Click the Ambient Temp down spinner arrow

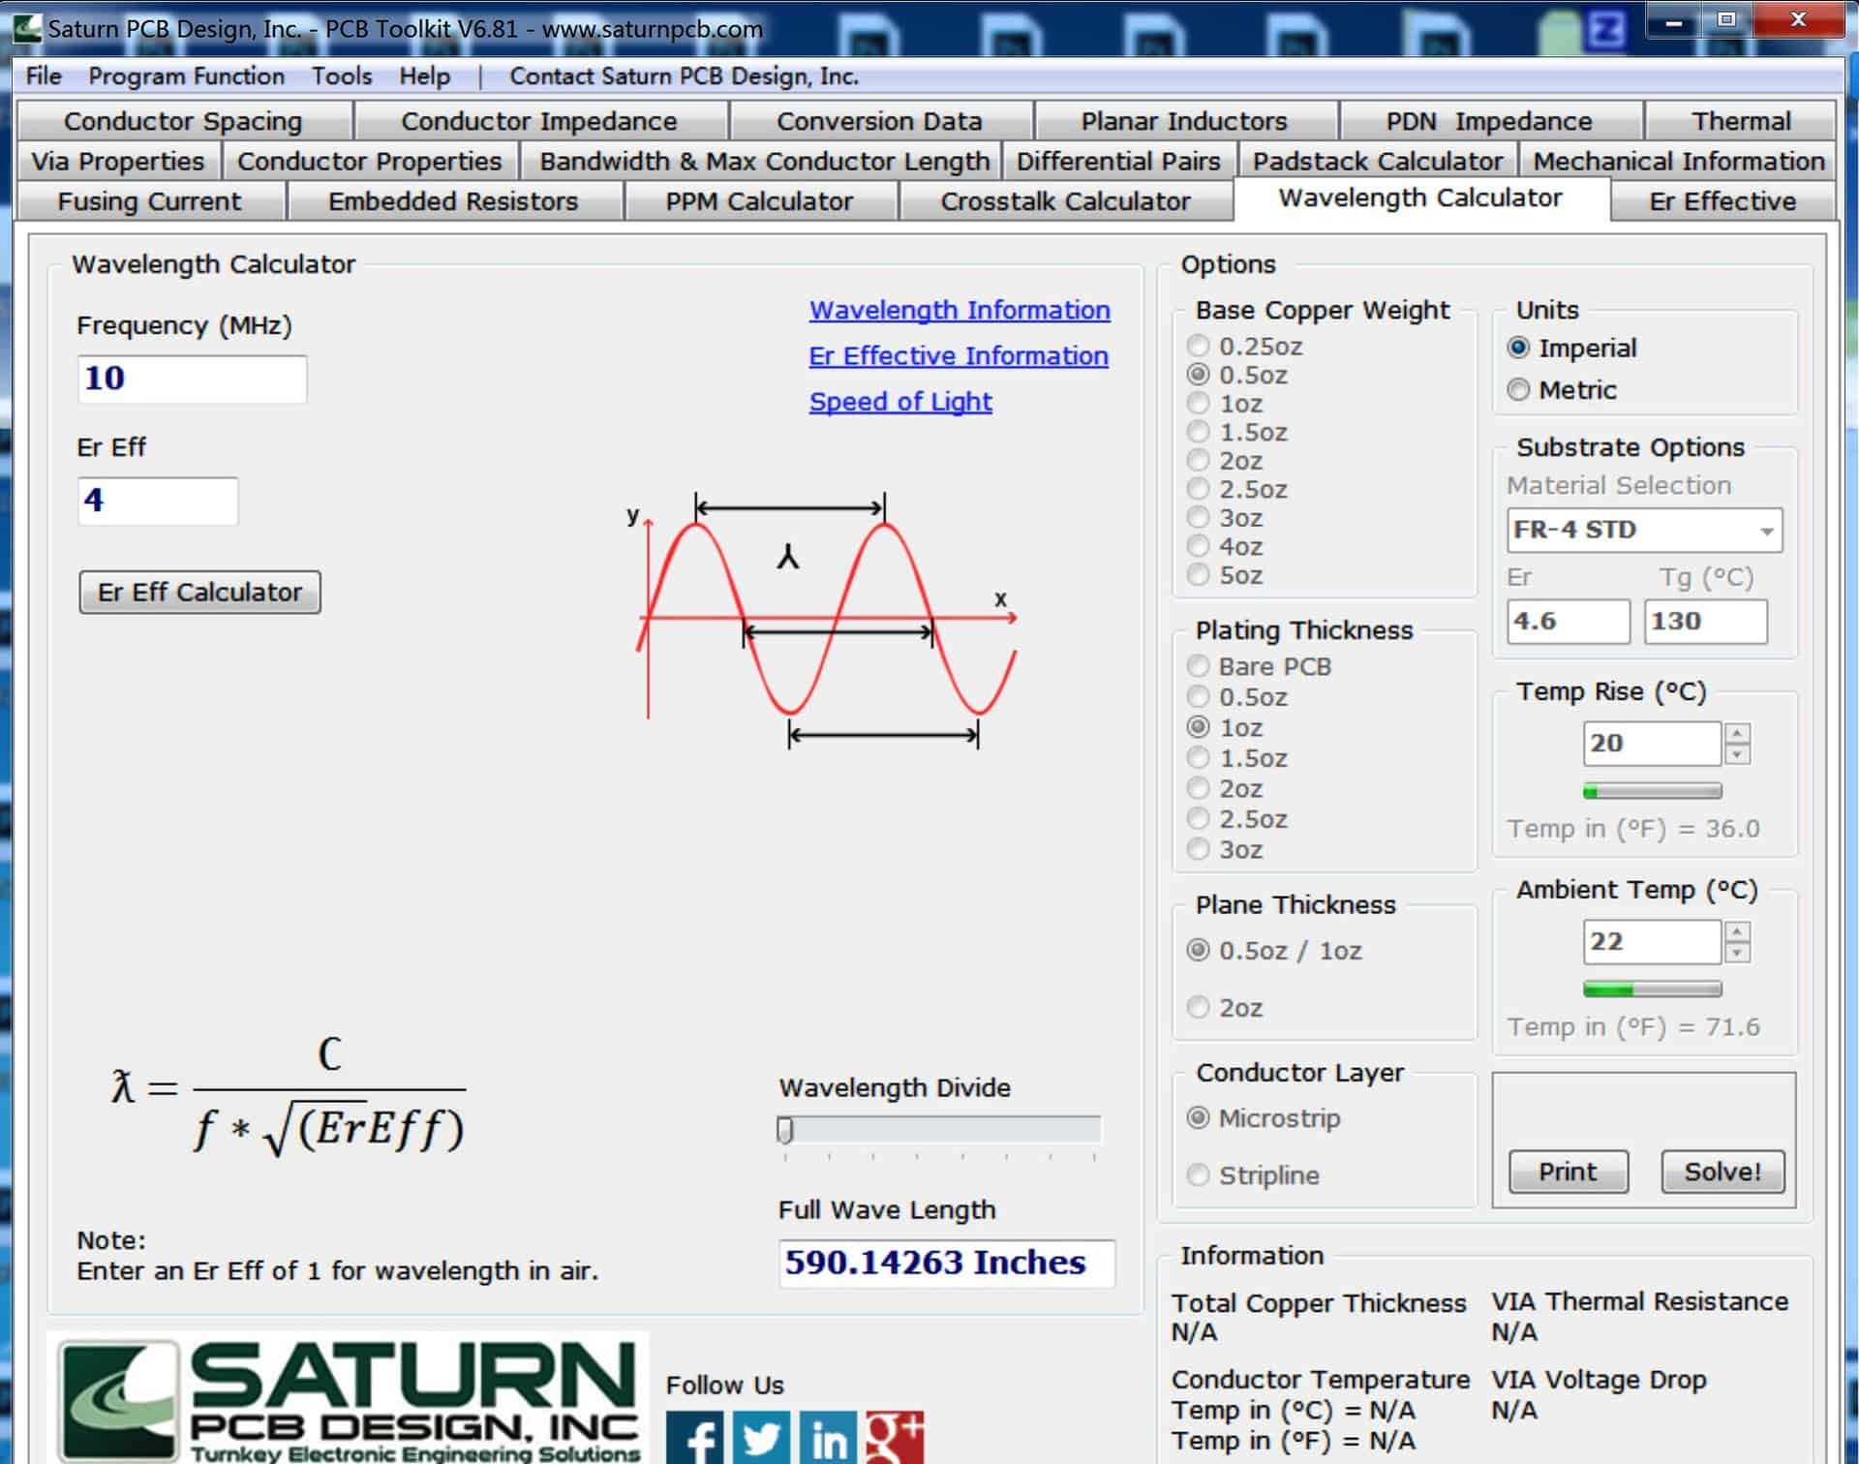(x=1737, y=953)
